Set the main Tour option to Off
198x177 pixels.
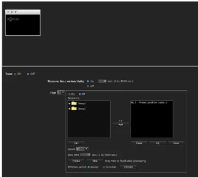[28, 74]
